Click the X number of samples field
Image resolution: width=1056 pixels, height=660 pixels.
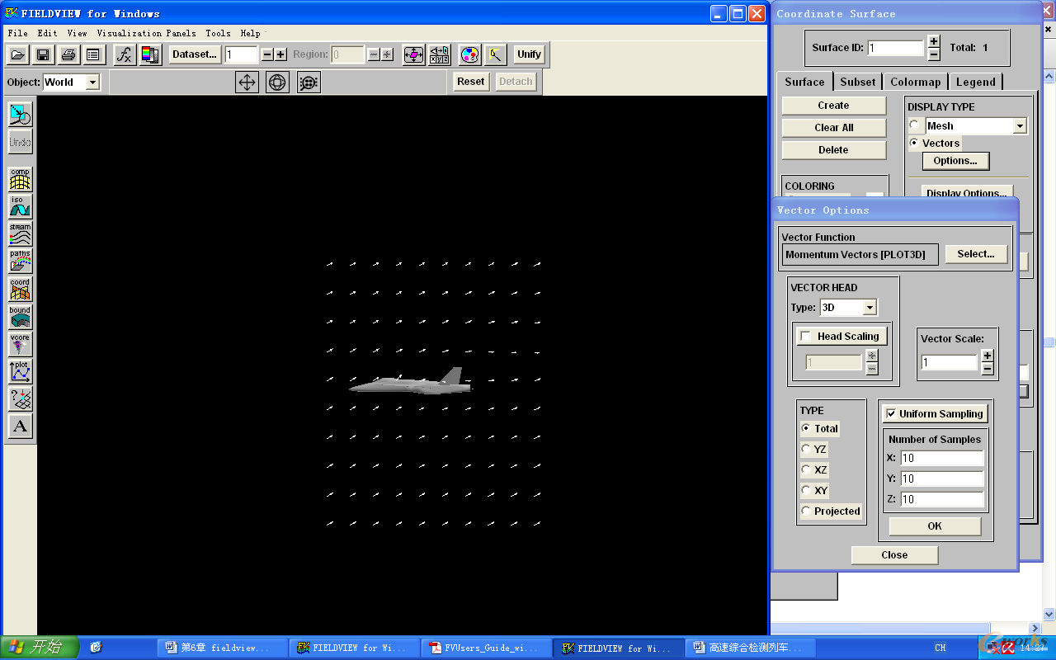click(x=941, y=458)
